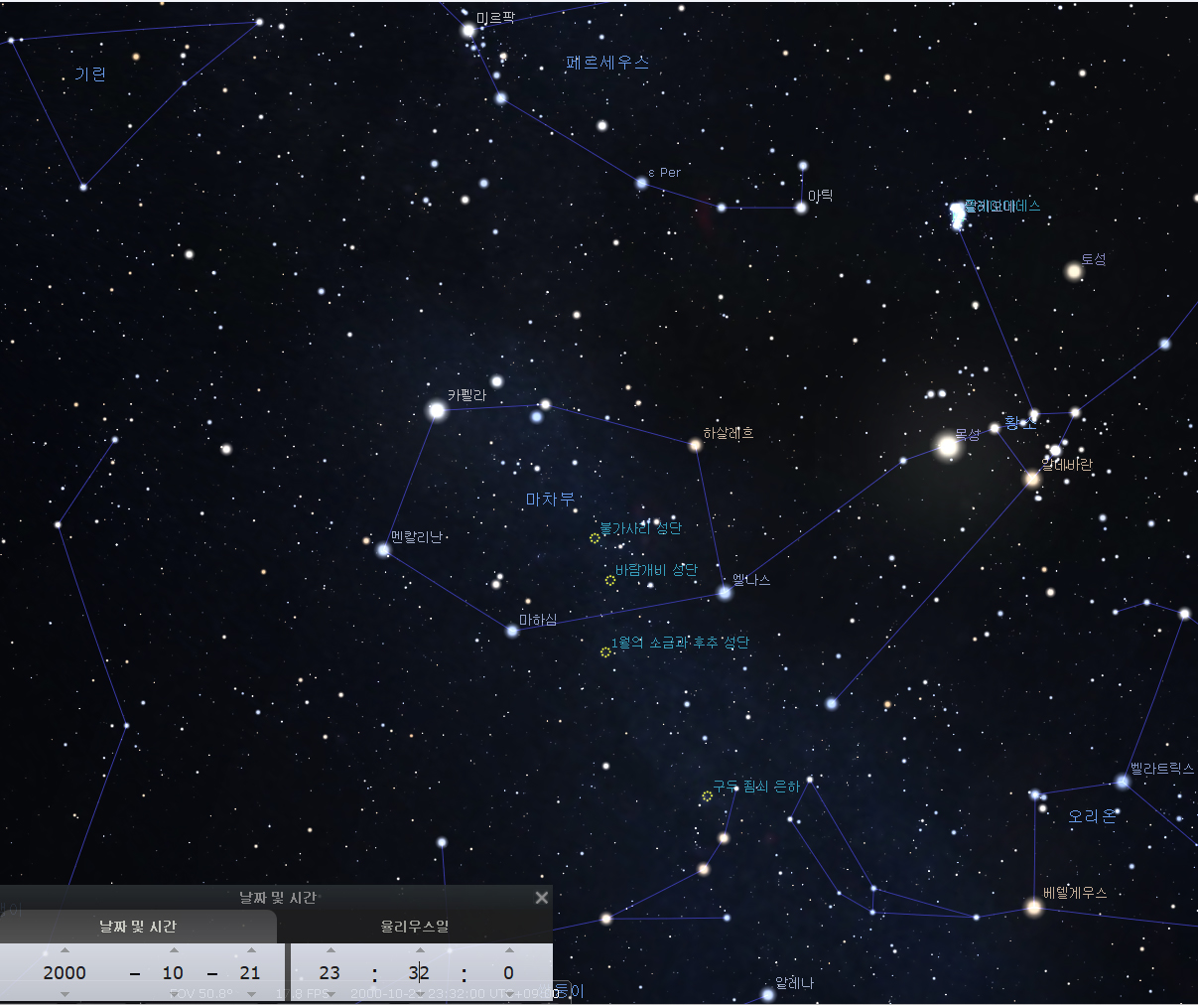Select the star Atik (아틱)
1198x1005 pixels.
click(801, 208)
